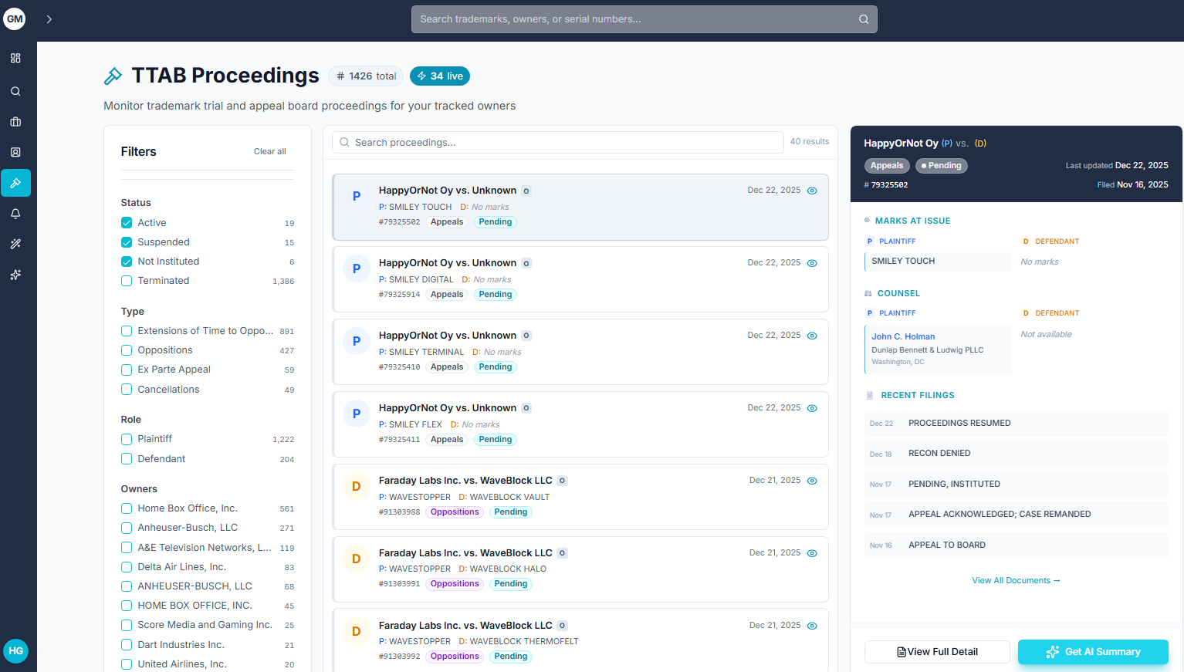Open the PROCEEDINGS RESUMED filing row
The height and width of the screenshot is (672, 1184).
coord(1017,424)
